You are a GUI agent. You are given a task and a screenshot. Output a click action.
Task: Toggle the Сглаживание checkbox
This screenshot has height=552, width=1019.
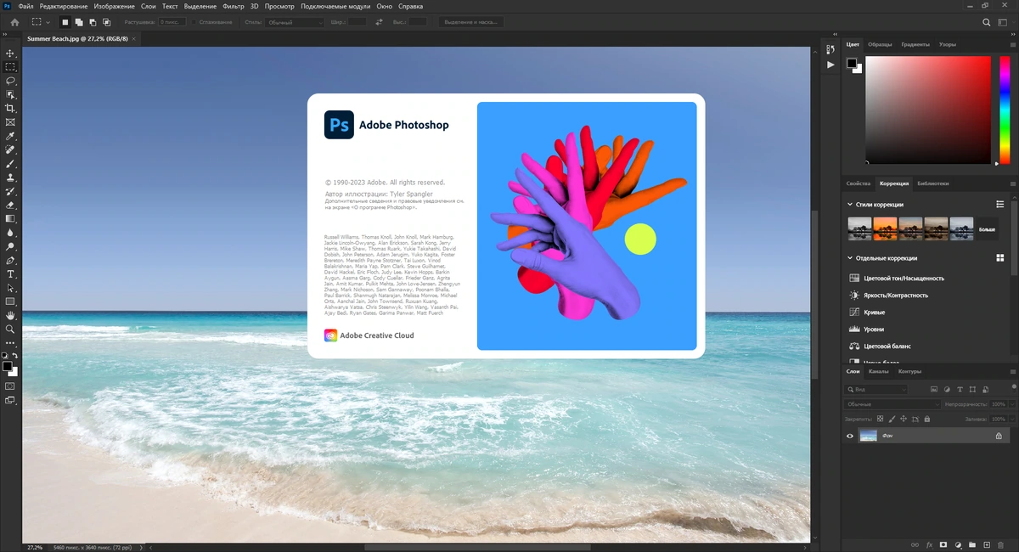(193, 22)
